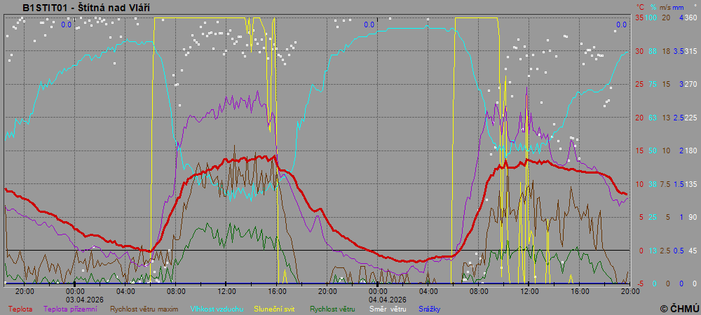
Task: Click the red -5 value on temperature axis
Action: pyautogui.click(x=639, y=283)
